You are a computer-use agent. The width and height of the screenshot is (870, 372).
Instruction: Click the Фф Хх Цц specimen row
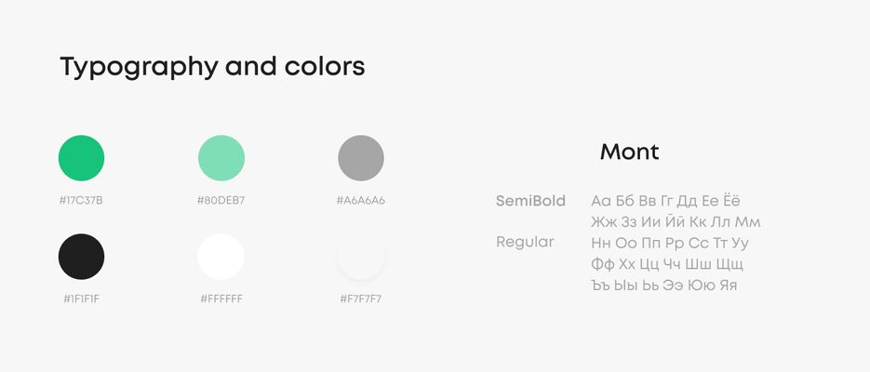[667, 264]
